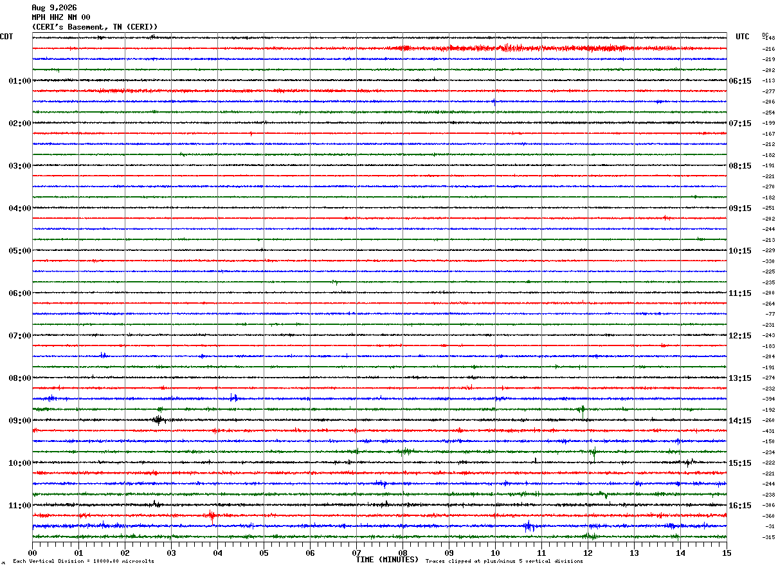Click the 11:00 CDT time label
This screenshot has height=570, width=778.
pos(19,506)
